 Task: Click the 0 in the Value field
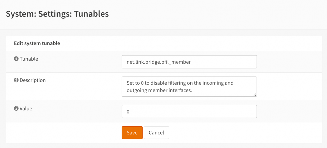coord(128,112)
